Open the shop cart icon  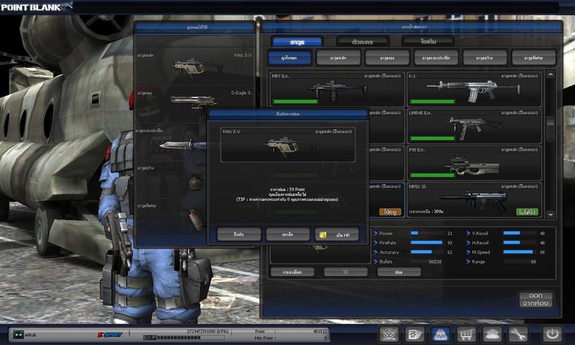coord(466,334)
